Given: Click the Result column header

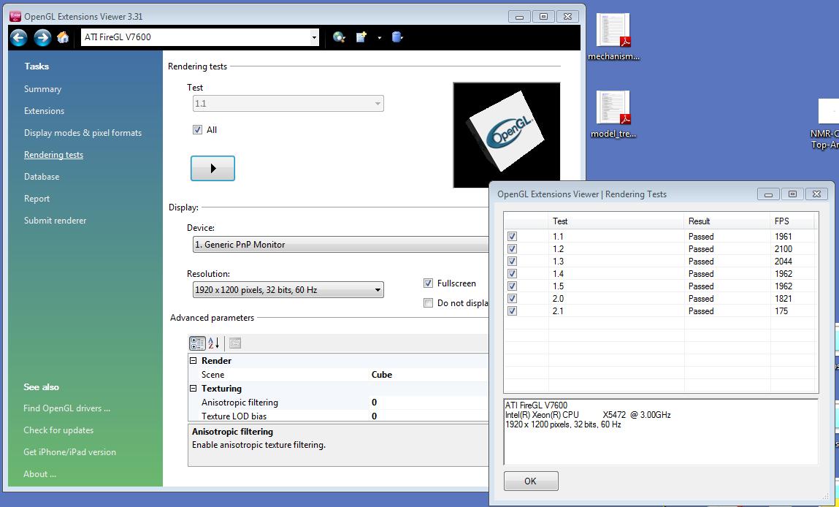Looking at the screenshot, I should (728, 221).
